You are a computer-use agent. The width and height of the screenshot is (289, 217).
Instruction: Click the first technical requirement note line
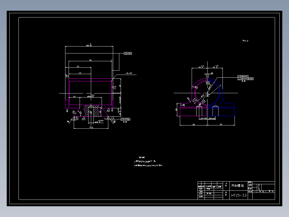point(145,161)
